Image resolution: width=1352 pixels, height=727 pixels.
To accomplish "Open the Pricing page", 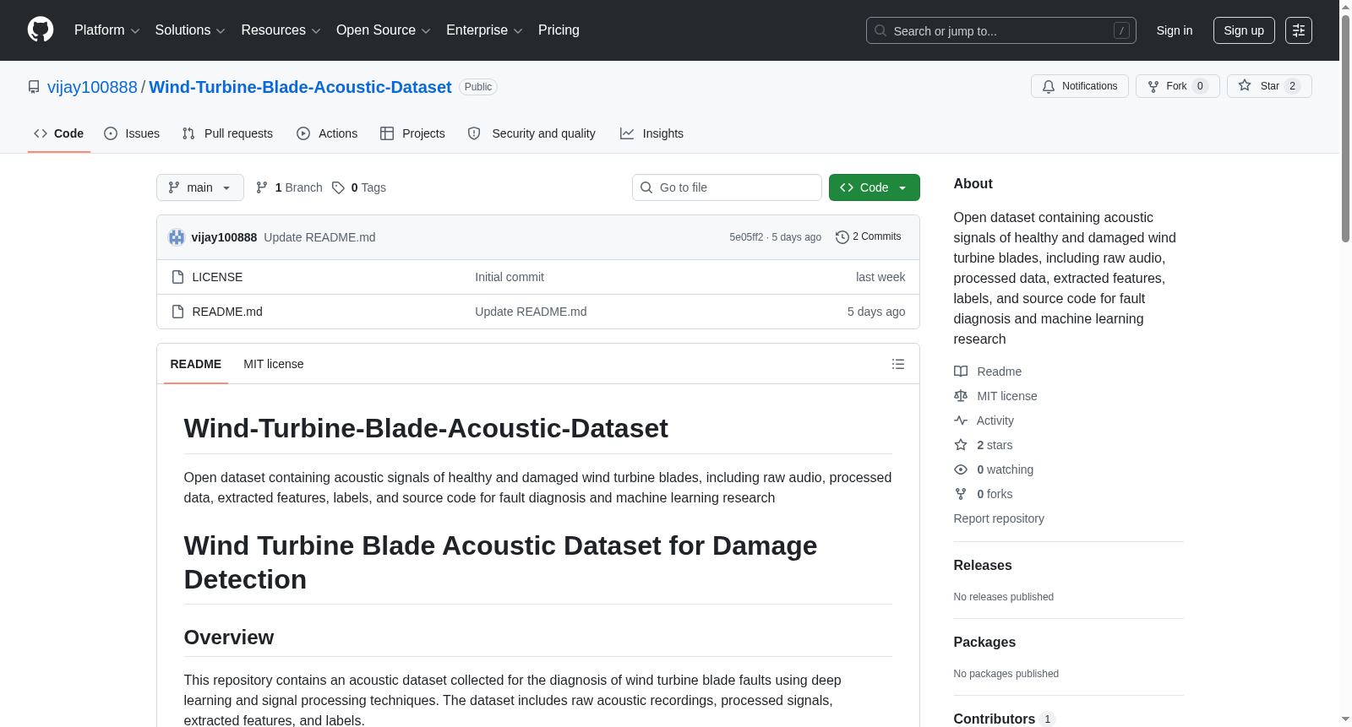I will click(x=559, y=30).
